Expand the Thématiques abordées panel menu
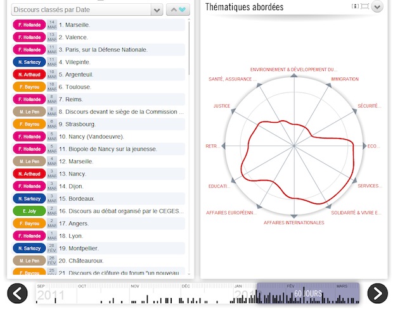Viewport: 393px width, 312px height. [377, 7]
